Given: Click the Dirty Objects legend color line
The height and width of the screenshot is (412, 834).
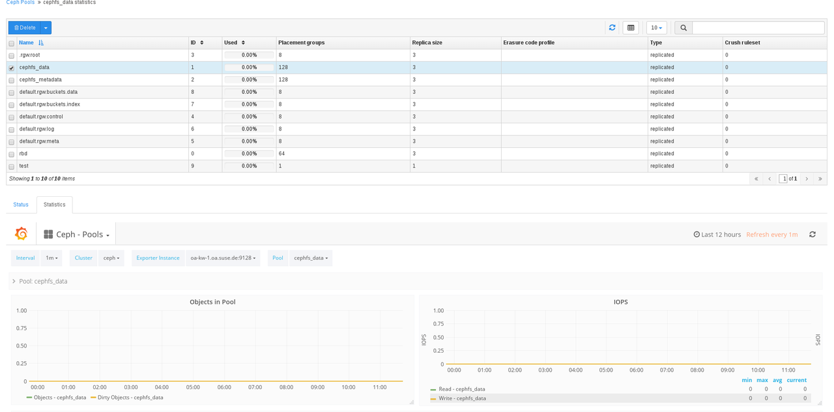Looking at the screenshot, I should click(x=93, y=398).
